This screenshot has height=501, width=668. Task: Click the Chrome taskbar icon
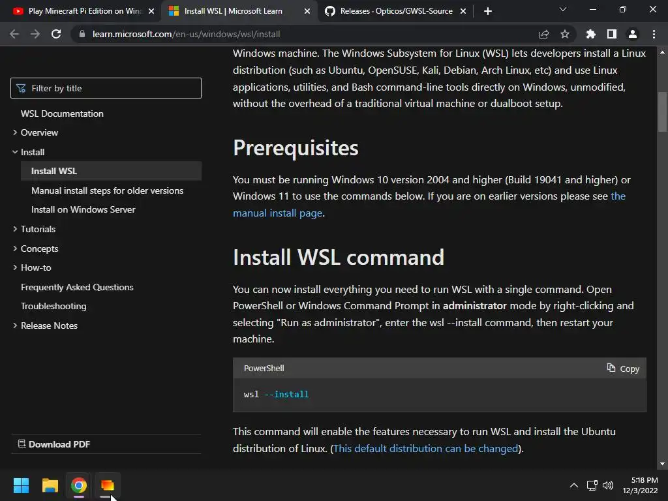79,485
